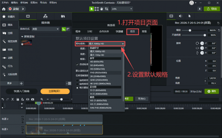Open the 修改(M) menu

pos(24,3)
